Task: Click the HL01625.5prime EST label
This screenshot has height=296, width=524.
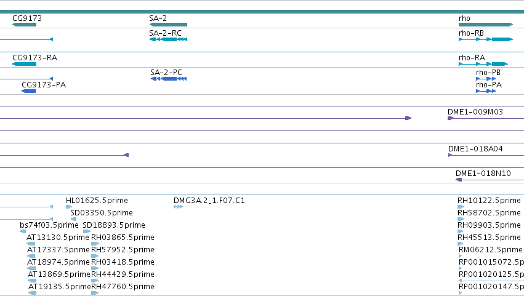Action: 97,201
